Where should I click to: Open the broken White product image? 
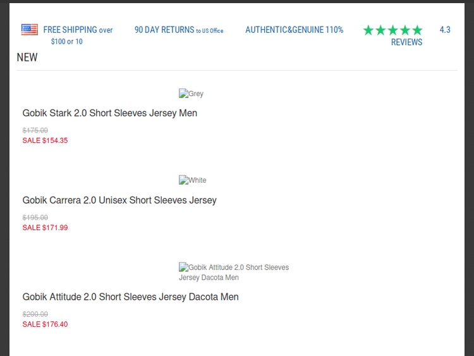coord(192,180)
